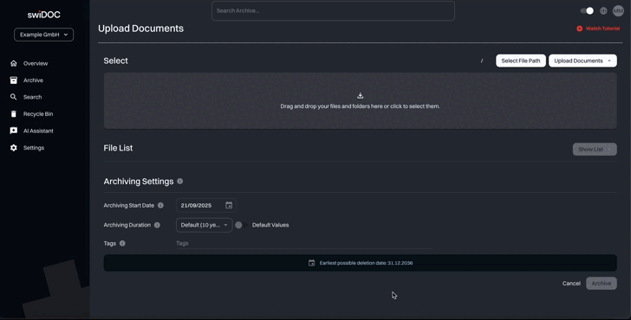The height and width of the screenshot is (320, 631).
Task: Click the Select File Path button
Action: point(521,61)
